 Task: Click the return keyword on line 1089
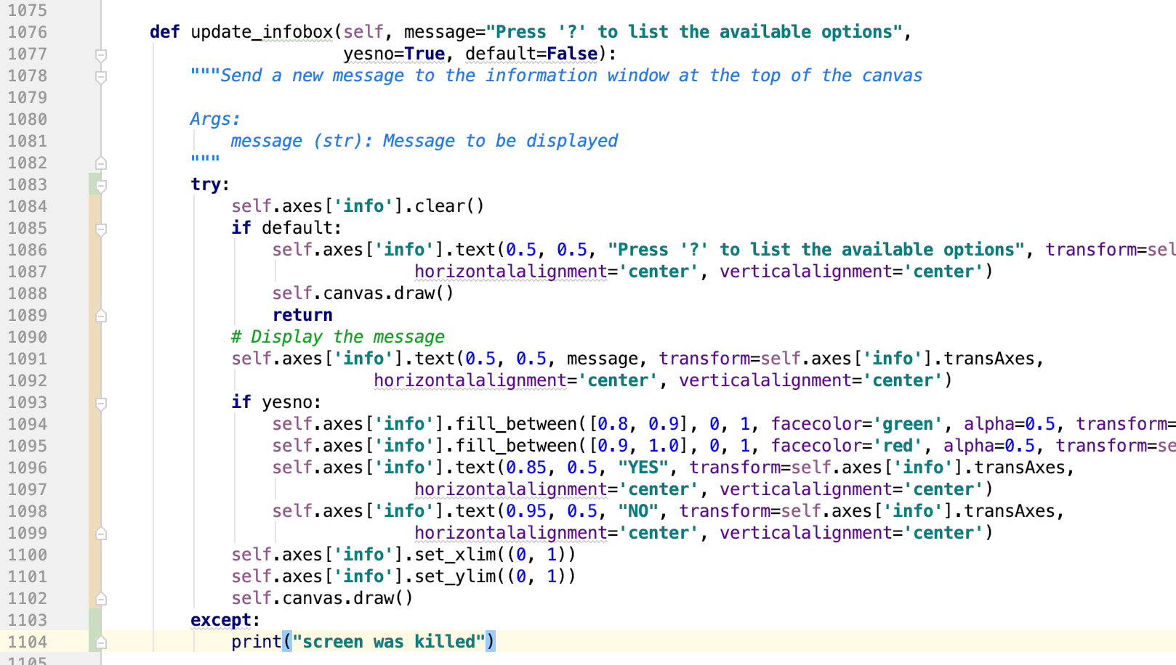click(302, 315)
